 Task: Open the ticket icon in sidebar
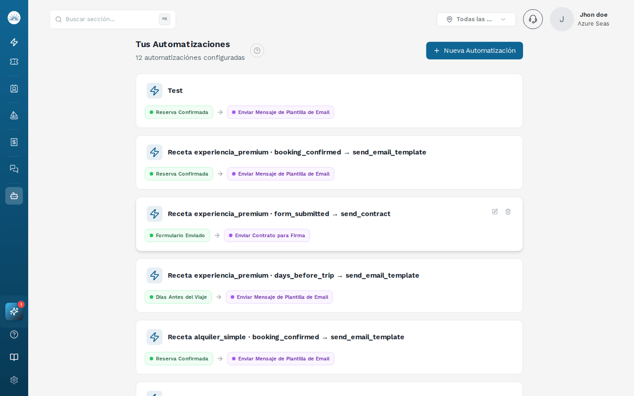14,61
